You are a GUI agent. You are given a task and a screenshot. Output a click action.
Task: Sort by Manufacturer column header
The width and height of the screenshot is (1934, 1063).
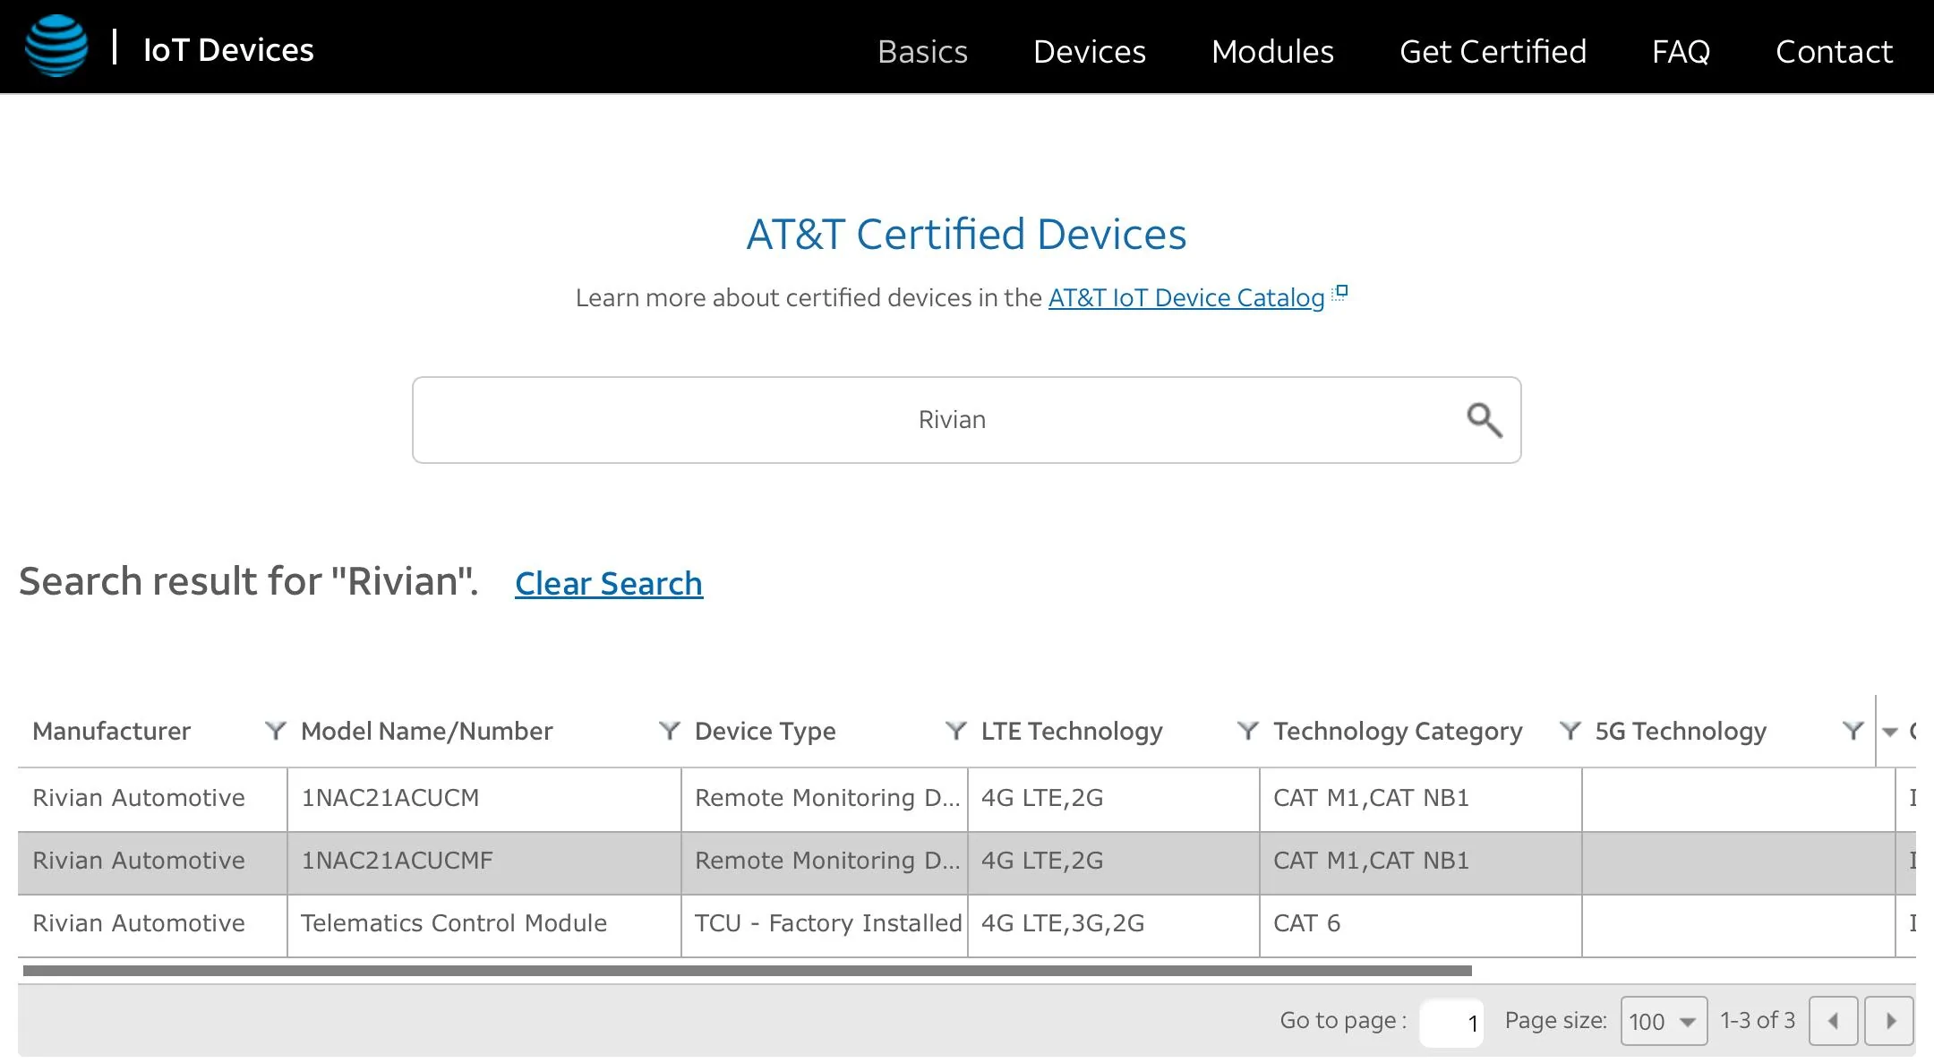112,732
